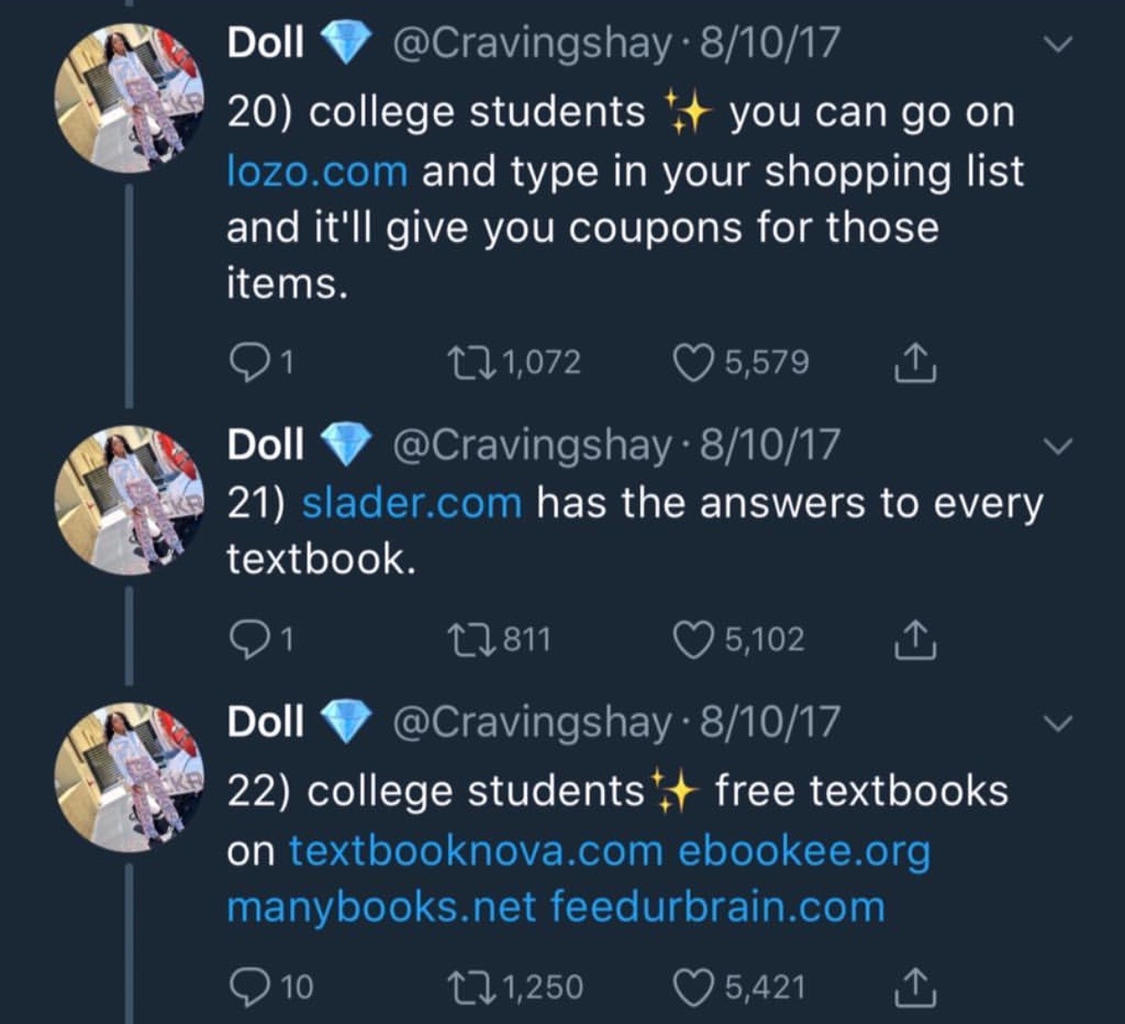
Task: Retweet the slader.com textbook answers tweet
Action: [471, 640]
